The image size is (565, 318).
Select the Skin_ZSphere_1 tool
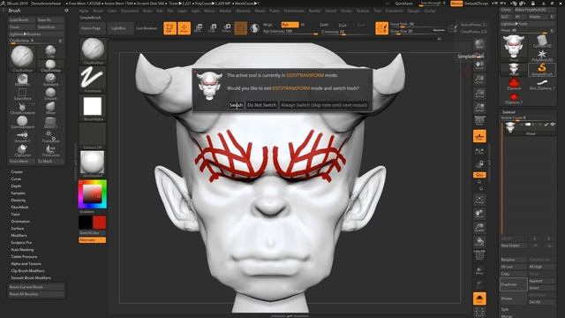coord(542,84)
